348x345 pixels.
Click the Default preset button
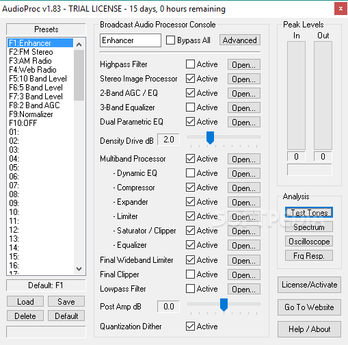click(x=66, y=316)
